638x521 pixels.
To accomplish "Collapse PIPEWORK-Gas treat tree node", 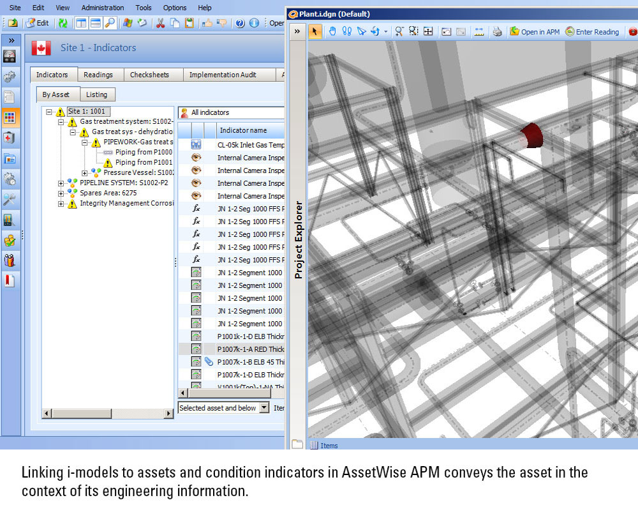I will (85, 142).
